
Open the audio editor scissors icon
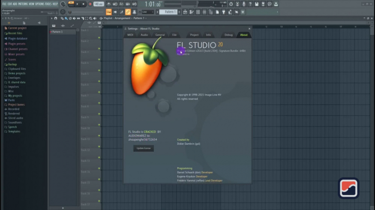237,4
